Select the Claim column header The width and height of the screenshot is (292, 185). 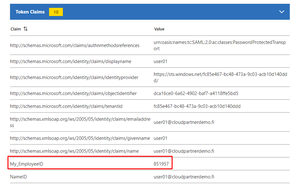tap(16, 29)
